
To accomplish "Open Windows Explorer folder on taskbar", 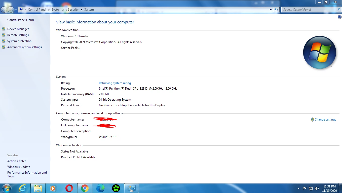I will click(x=38, y=188).
